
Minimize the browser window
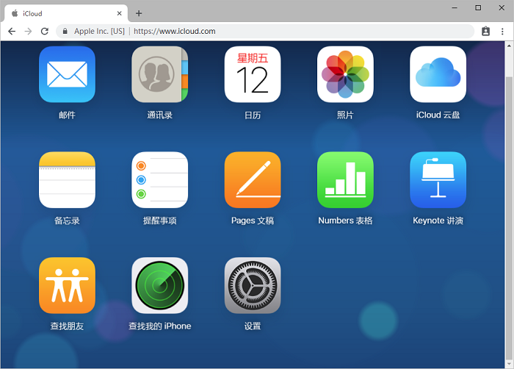[455, 7]
